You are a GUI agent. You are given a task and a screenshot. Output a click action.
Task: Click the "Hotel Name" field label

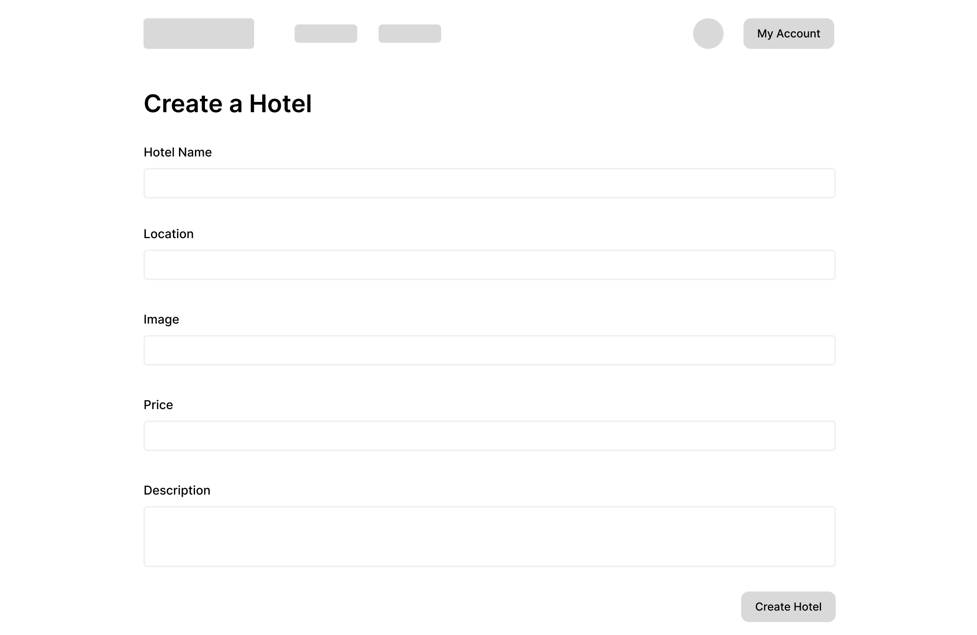[177, 152]
